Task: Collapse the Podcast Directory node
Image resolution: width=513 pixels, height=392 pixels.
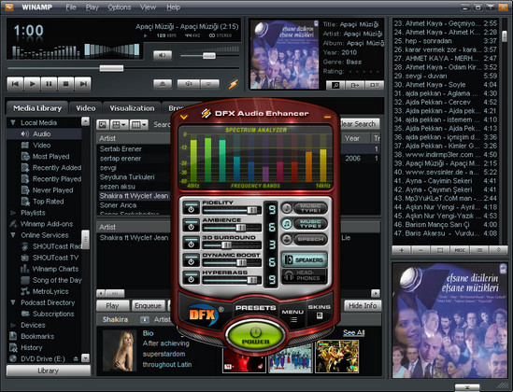Action: (13, 302)
